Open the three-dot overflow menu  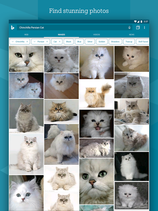[x=144, y=28]
